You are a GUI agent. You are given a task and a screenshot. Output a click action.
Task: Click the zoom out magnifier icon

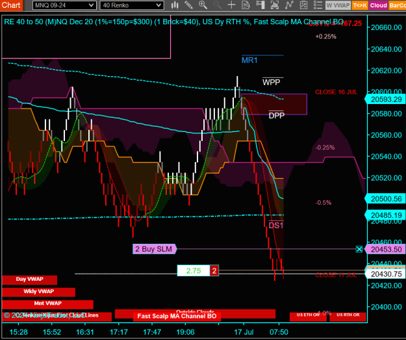[217, 5]
